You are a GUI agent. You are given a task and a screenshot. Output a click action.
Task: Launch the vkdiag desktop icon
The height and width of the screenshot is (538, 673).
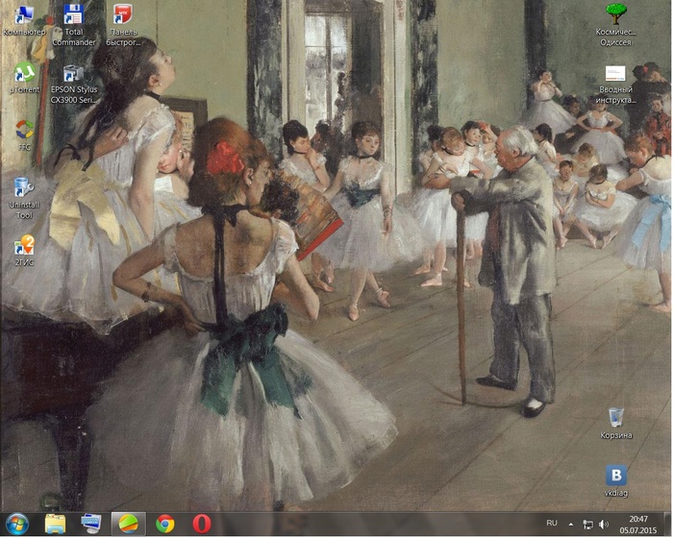(616, 481)
